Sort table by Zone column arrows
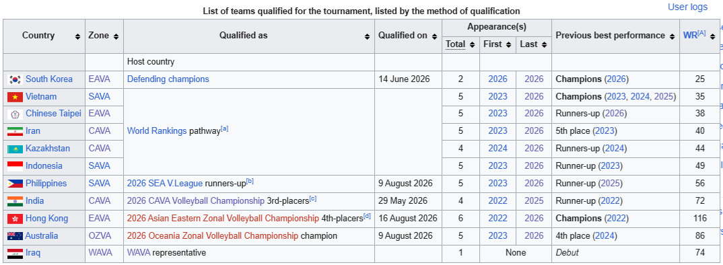This screenshot has width=723, height=265. click(x=116, y=36)
